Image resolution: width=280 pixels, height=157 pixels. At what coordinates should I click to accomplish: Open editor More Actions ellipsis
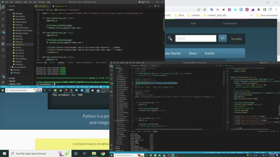click(162, 6)
